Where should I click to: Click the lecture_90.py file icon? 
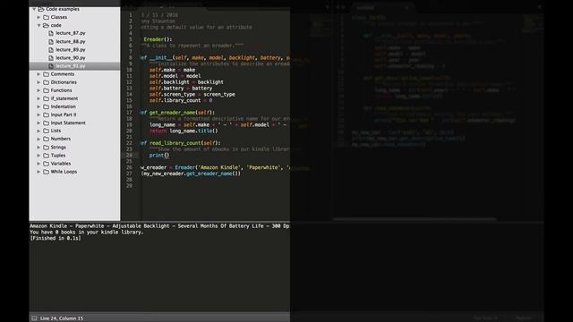click(51, 57)
